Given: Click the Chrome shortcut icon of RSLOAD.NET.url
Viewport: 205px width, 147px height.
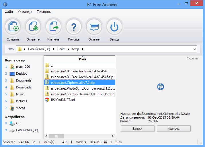Looking at the screenshot, I should (47, 100).
